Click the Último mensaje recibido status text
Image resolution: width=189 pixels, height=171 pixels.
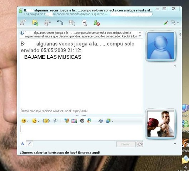click(x=54, y=111)
